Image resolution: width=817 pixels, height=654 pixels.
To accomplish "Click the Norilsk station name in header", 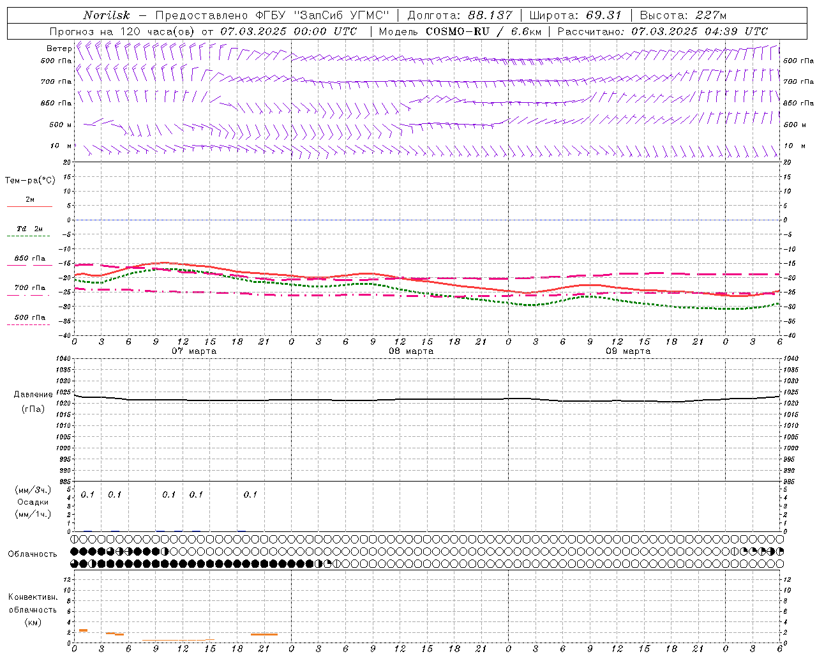I will point(107,15).
